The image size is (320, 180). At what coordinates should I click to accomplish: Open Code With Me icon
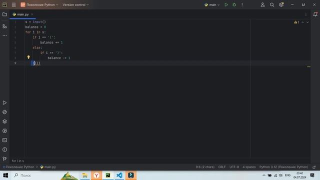point(262,4)
